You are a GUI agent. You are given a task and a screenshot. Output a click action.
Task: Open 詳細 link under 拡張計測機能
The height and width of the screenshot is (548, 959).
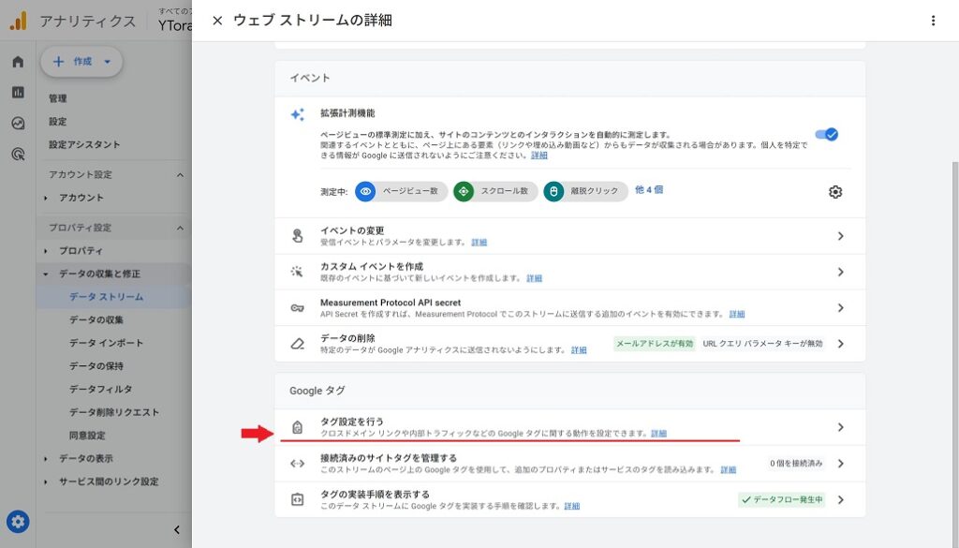(539, 156)
